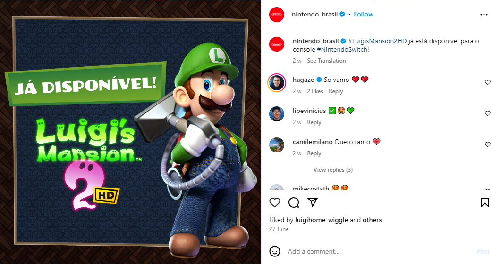Open more options three-dot menu

coord(484,15)
